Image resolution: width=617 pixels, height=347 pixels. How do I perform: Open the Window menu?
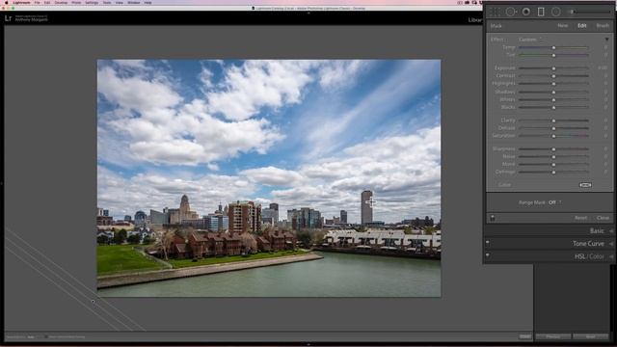(134, 2)
